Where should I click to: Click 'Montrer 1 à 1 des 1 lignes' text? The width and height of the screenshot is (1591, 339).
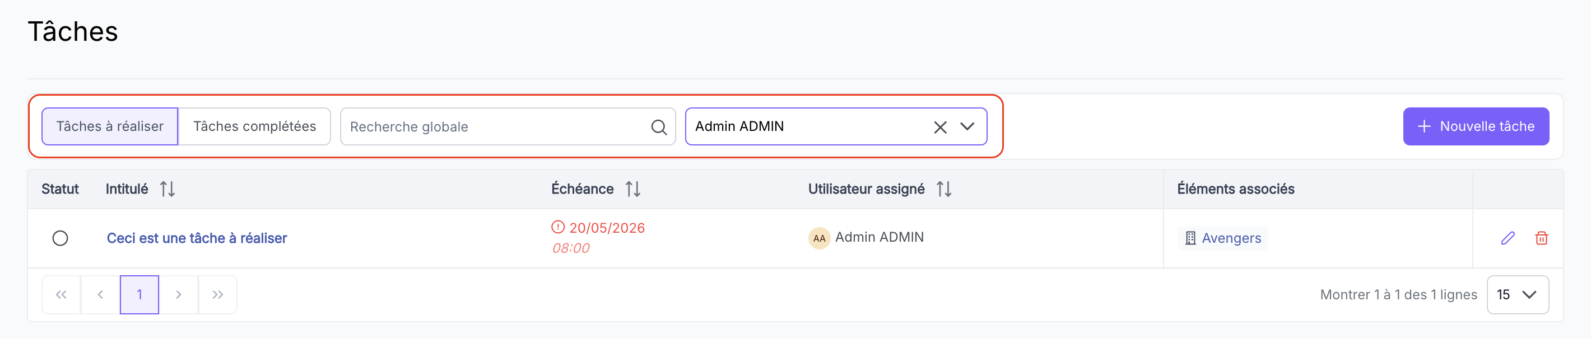click(x=1398, y=295)
